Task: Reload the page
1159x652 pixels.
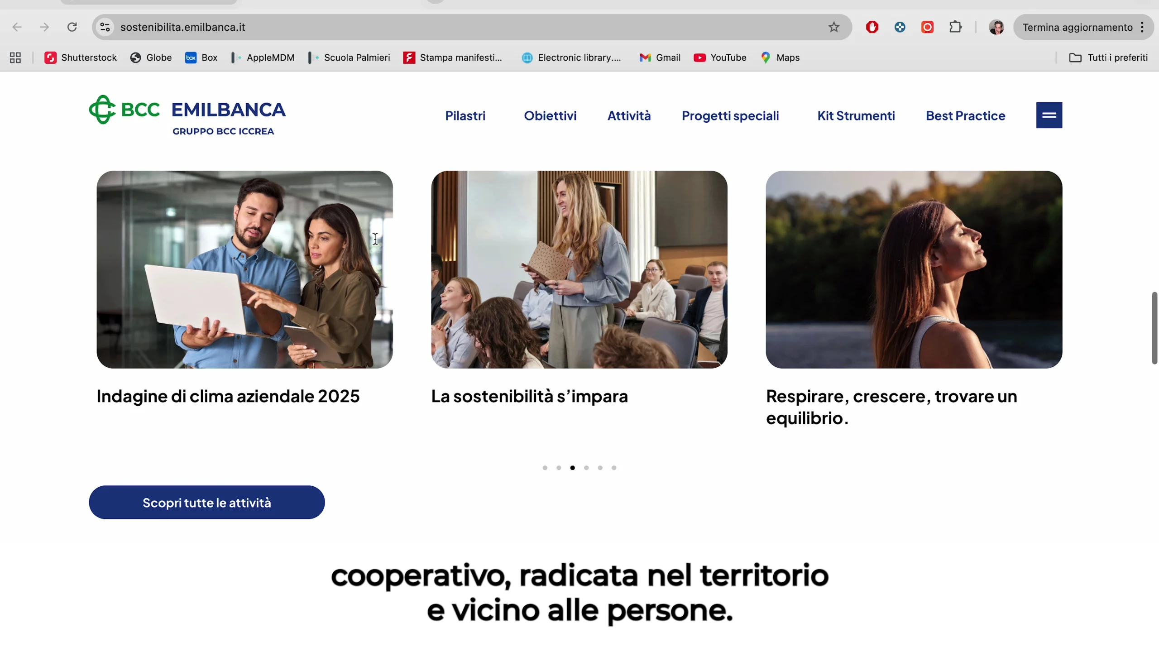Action: click(x=72, y=27)
